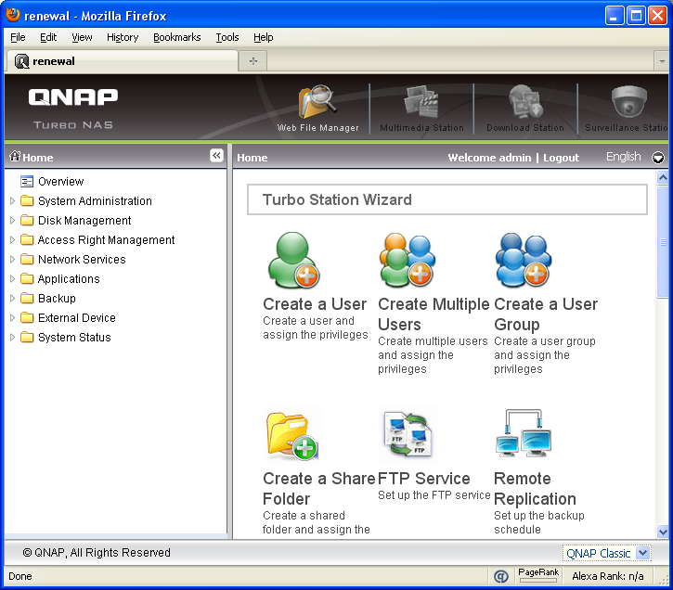Click the Create a User Group icon
This screenshot has height=590, width=673.
(x=524, y=261)
